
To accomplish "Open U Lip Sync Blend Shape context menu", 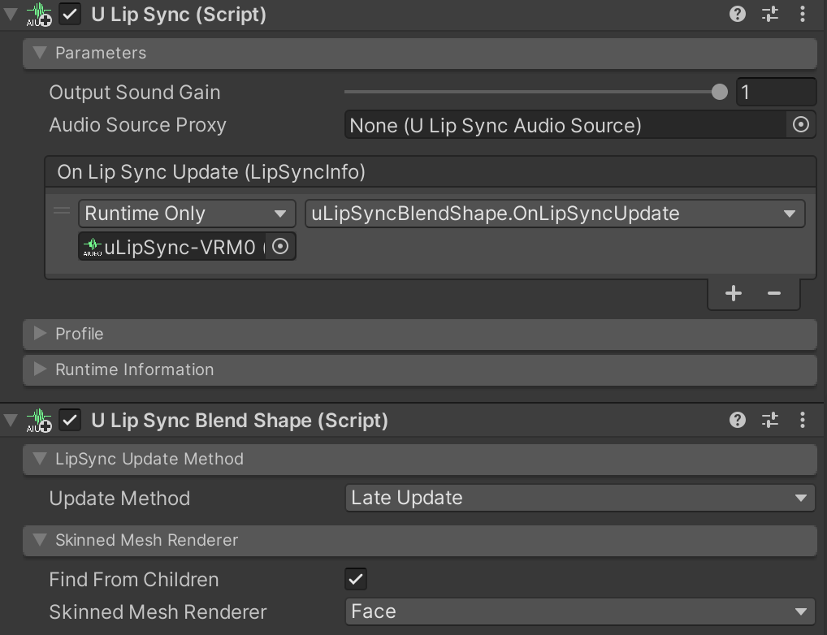I will click(x=802, y=421).
